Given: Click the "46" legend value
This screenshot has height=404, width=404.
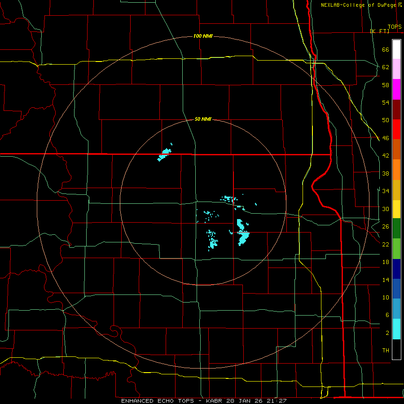Looking at the screenshot, I should 386,138.
